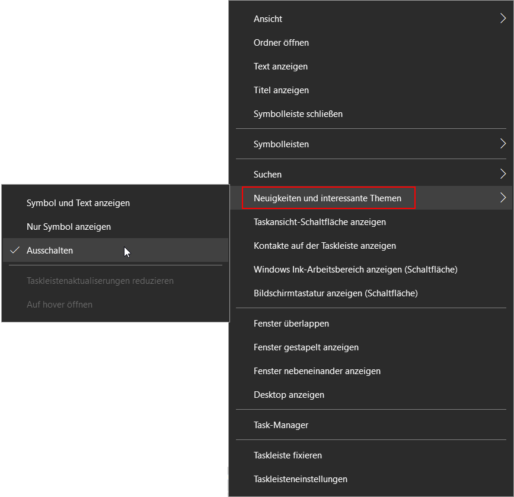Click the checked 'Ausschalten' option
514x497 pixels.
tap(50, 251)
